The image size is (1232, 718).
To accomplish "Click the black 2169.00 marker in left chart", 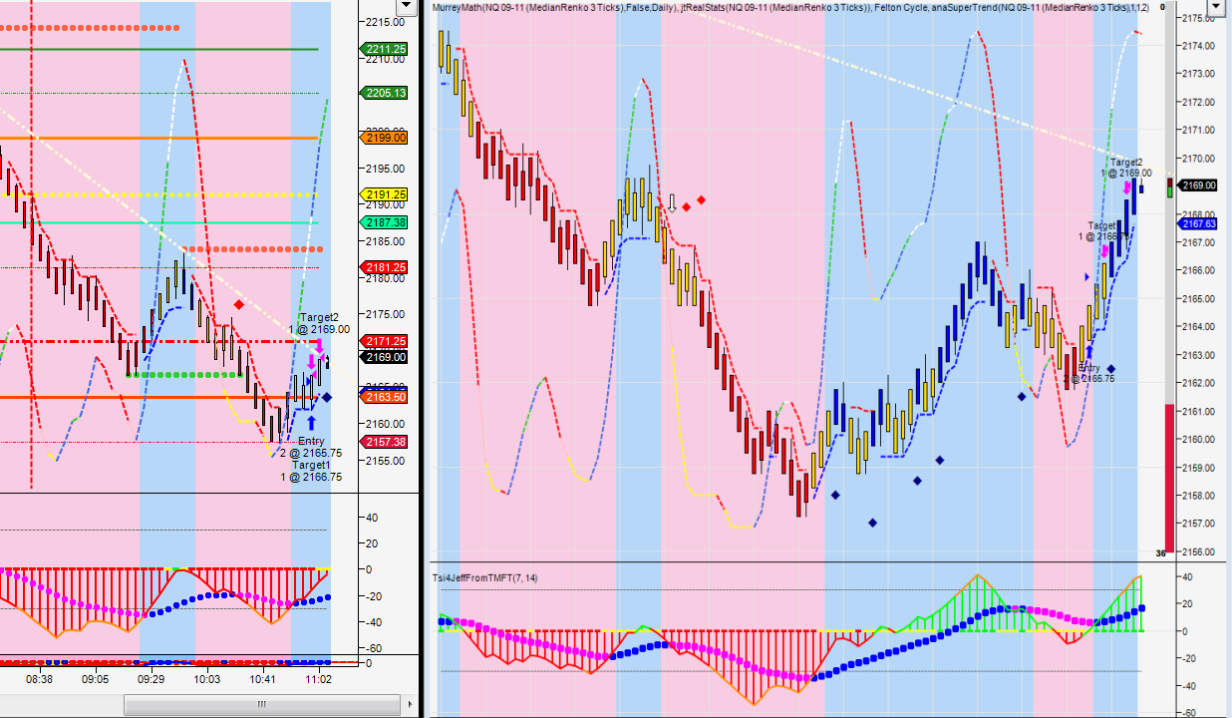I will pos(385,357).
